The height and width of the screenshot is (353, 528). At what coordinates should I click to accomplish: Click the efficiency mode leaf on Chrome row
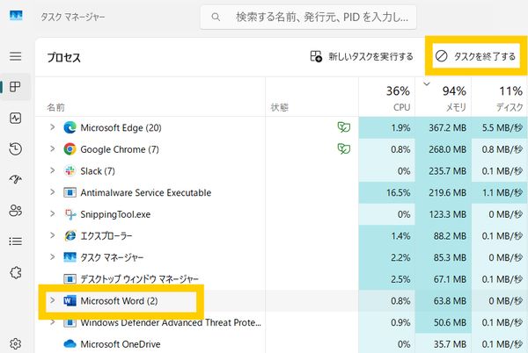344,149
